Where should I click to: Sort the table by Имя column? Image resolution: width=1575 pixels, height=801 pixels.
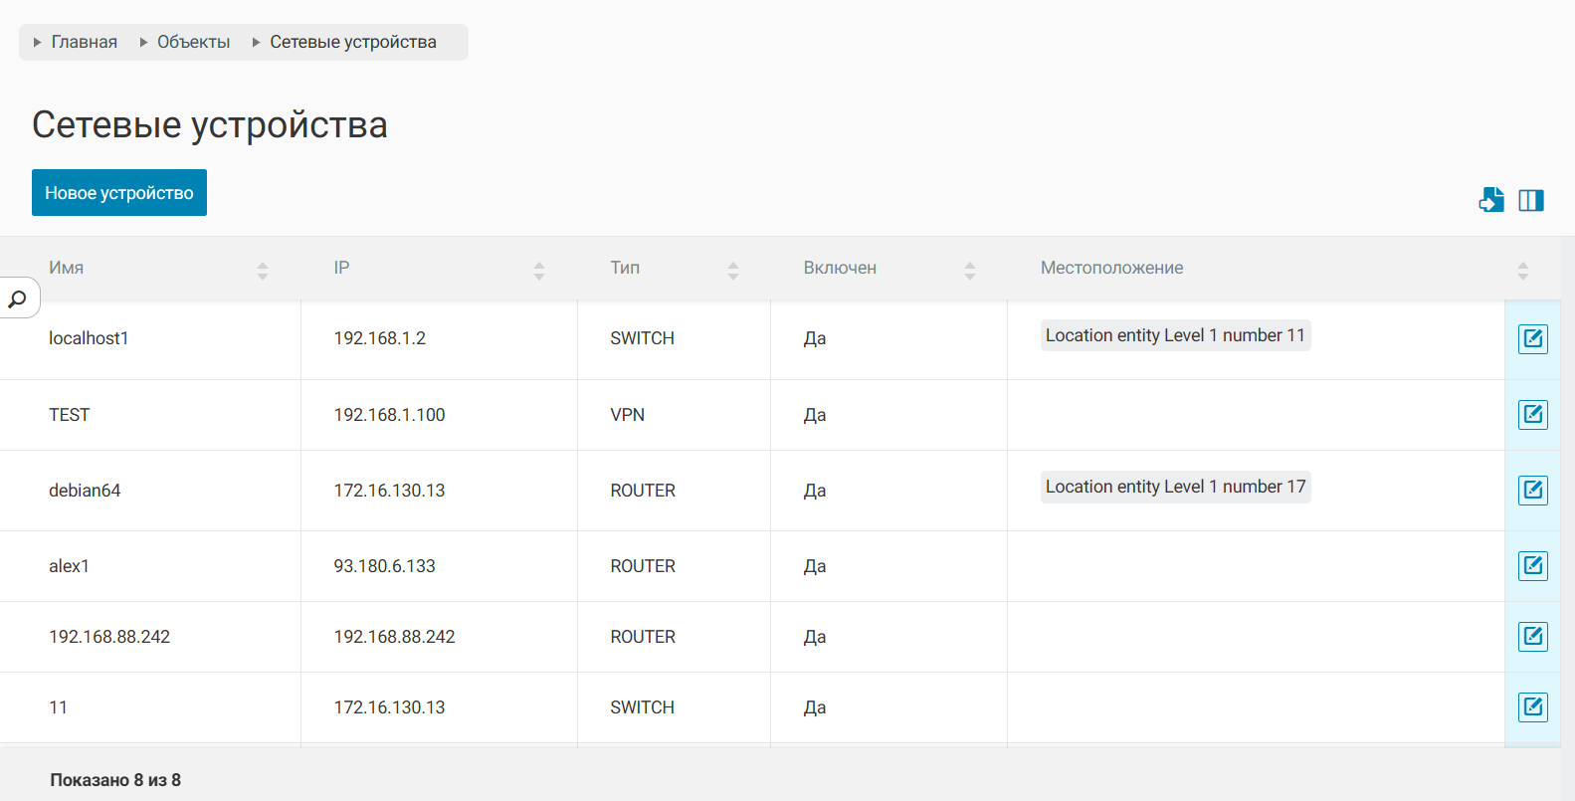point(263,270)
